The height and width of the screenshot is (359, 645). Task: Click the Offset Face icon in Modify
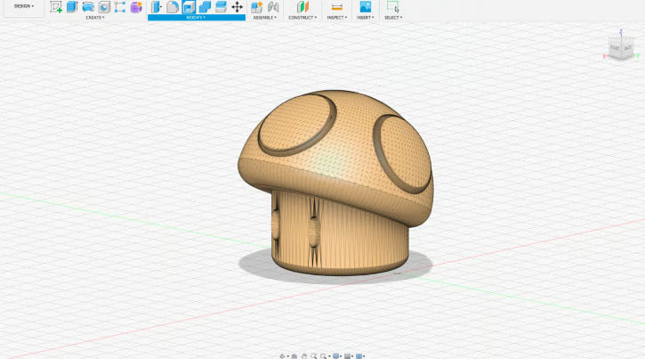[x=221, y=6]
